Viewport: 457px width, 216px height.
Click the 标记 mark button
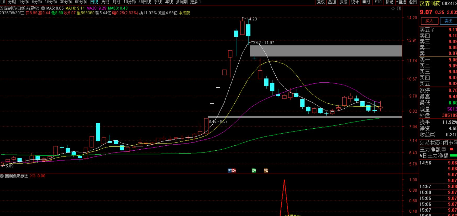[x=389, y=2]
